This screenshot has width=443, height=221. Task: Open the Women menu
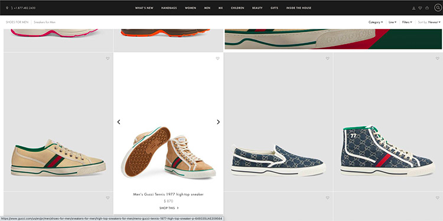coord(190,8)
